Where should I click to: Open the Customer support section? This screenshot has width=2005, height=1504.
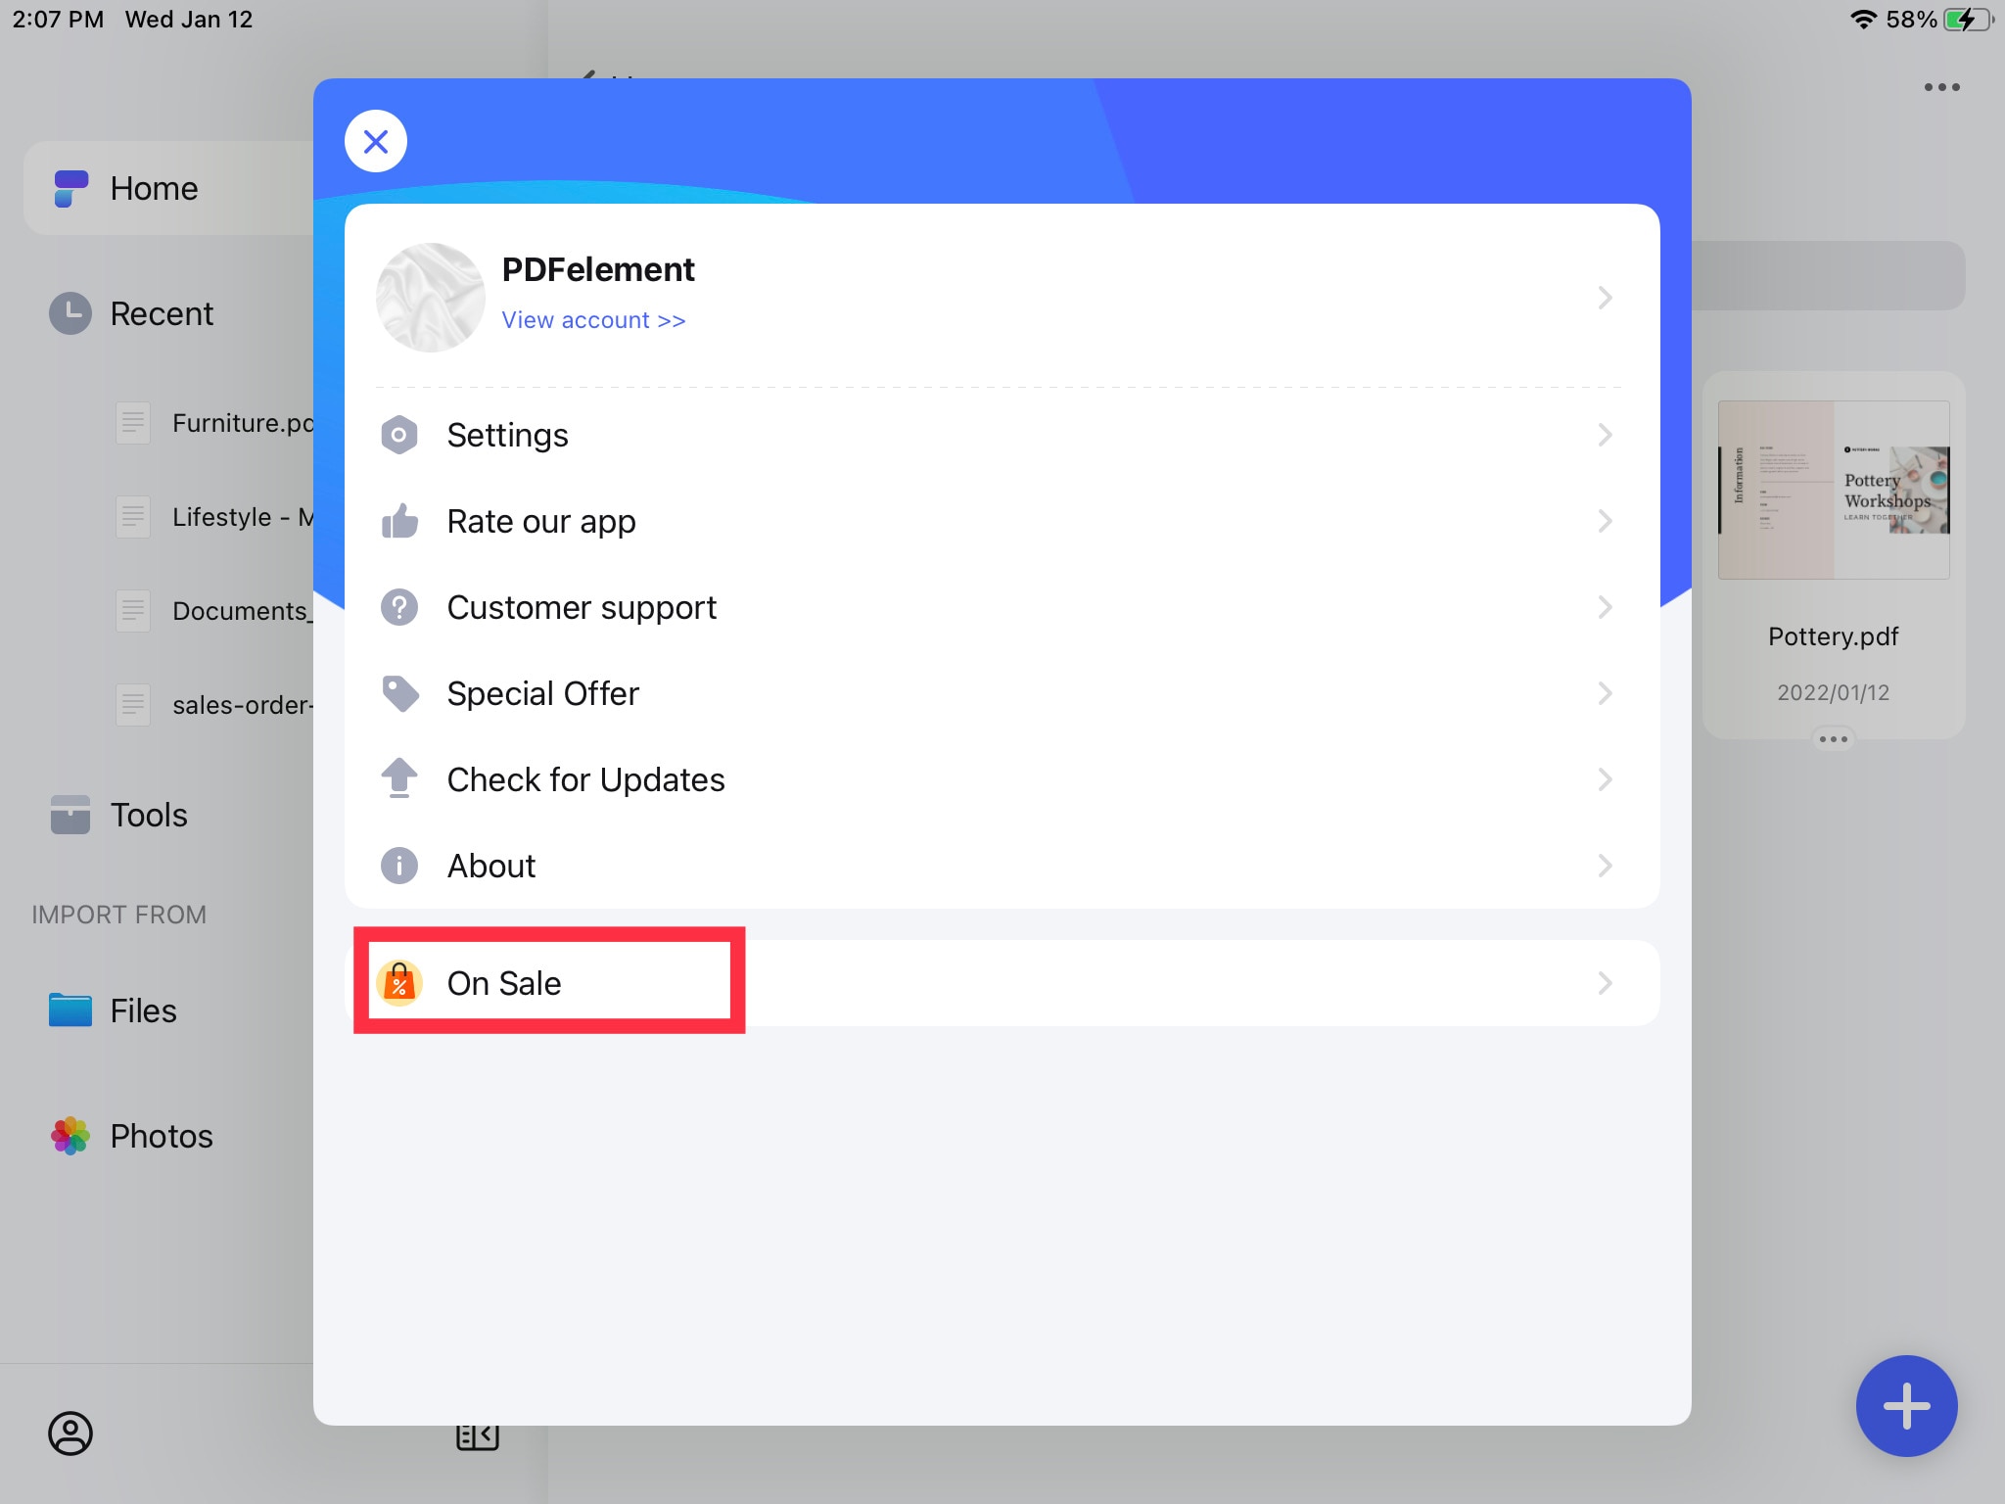pyautogui.click(x=1001, y=608)
